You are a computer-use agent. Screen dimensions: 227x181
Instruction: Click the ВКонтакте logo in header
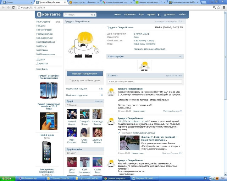click(49, 14)
